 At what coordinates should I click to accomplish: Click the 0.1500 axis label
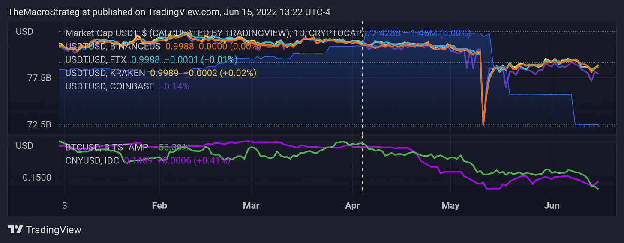click(x=37, y=177)
